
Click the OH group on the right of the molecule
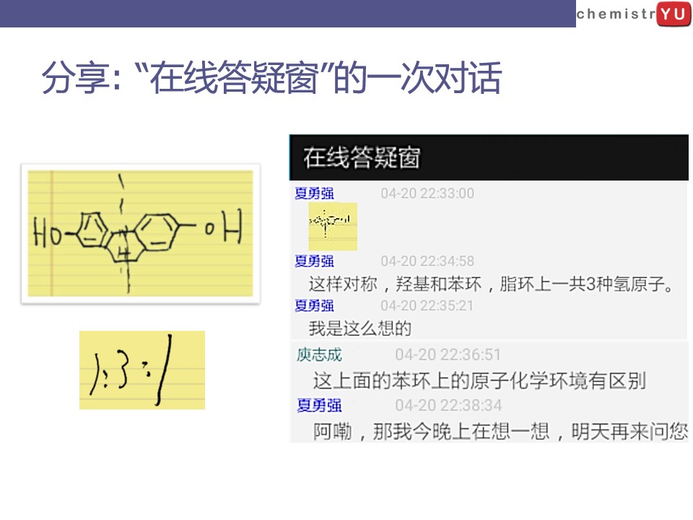tap(223, 227)
